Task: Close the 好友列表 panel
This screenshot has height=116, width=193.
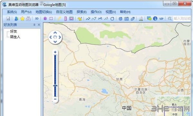Action: 39,25
